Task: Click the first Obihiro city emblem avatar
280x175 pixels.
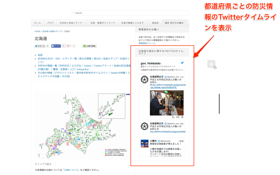Action: click(144, 79)
